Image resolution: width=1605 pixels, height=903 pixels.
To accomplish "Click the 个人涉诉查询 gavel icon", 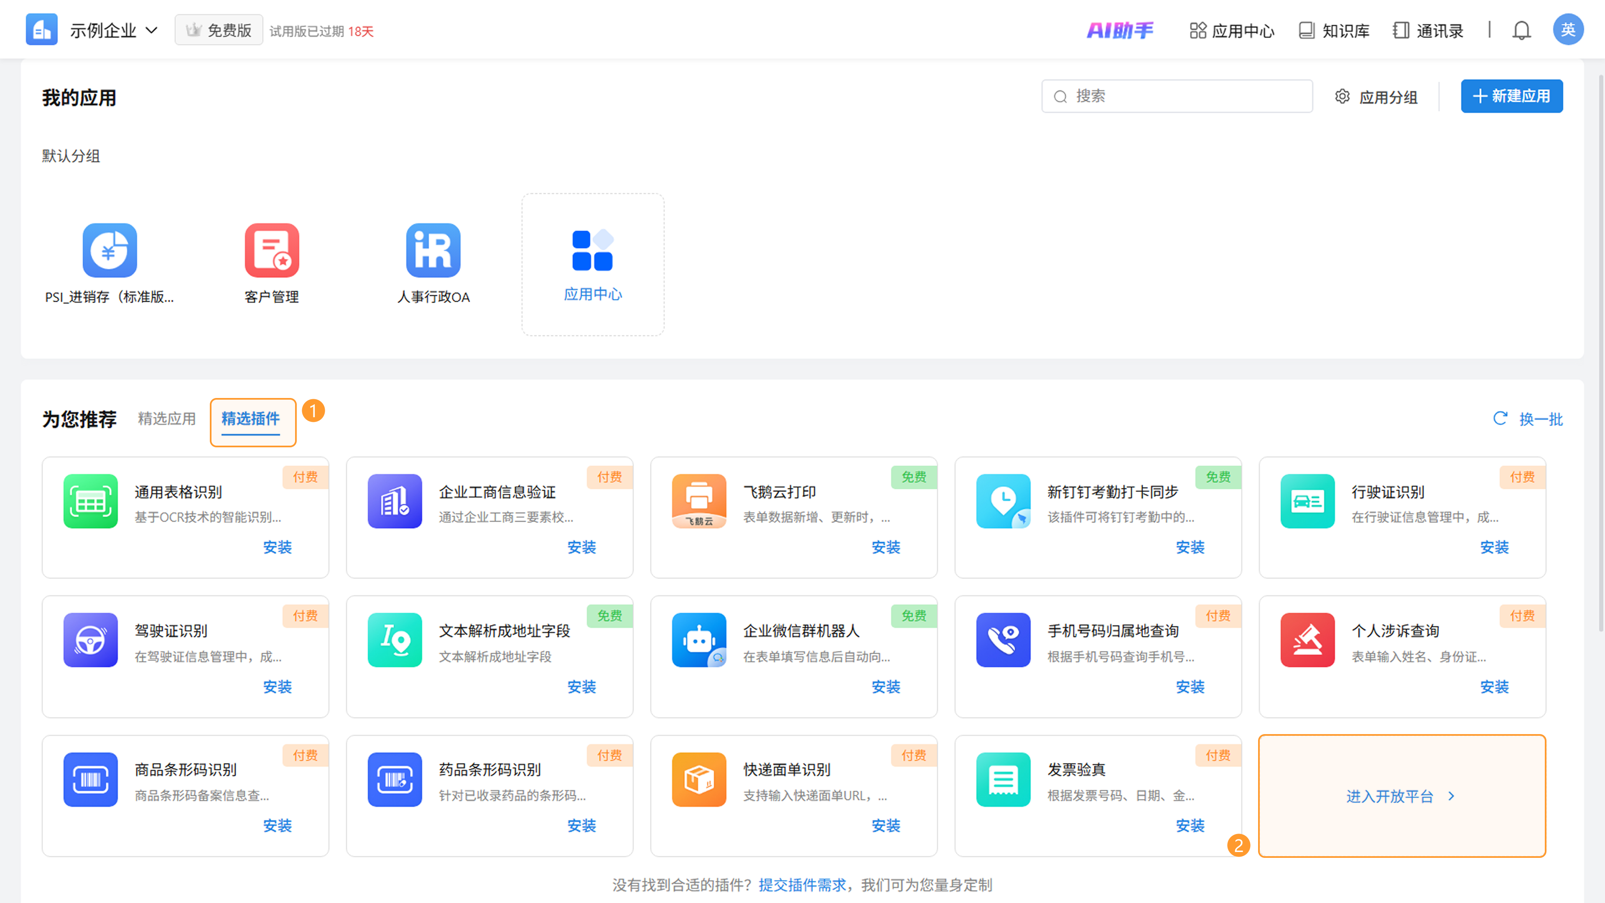I will point(1307,640).
